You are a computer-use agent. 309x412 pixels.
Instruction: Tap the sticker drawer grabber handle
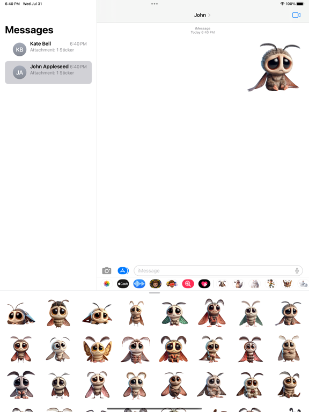point(154,293)
